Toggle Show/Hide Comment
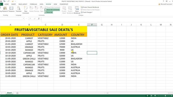Viewport: 173px width, 97px height. tap(52, 7)
